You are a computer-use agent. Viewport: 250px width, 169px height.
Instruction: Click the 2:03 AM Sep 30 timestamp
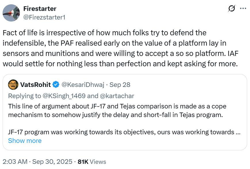[x=37, y=162]
